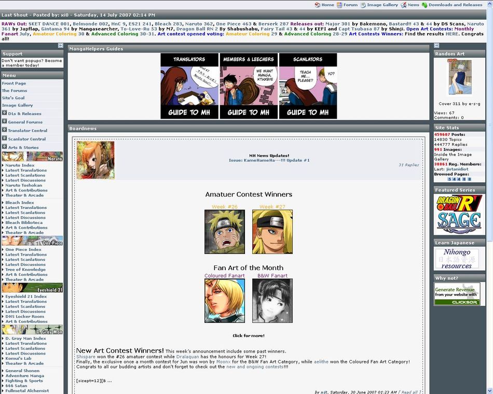This screenshot has width=493, height=394.
Task: Expand the Scanlator Central menu section
Action: (x=4, y=138)
